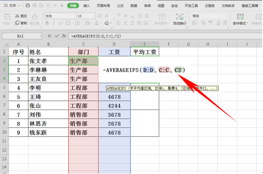Undo the last action
This screenshot has width=263, height=174.
(48, 6)
